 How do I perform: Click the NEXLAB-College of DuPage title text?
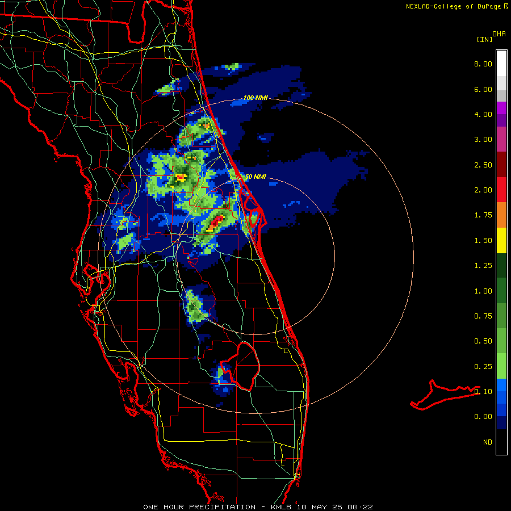coord(453,6)
